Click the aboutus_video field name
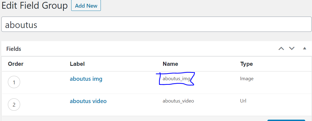This screenshot has height=121, width=312. 178,101
